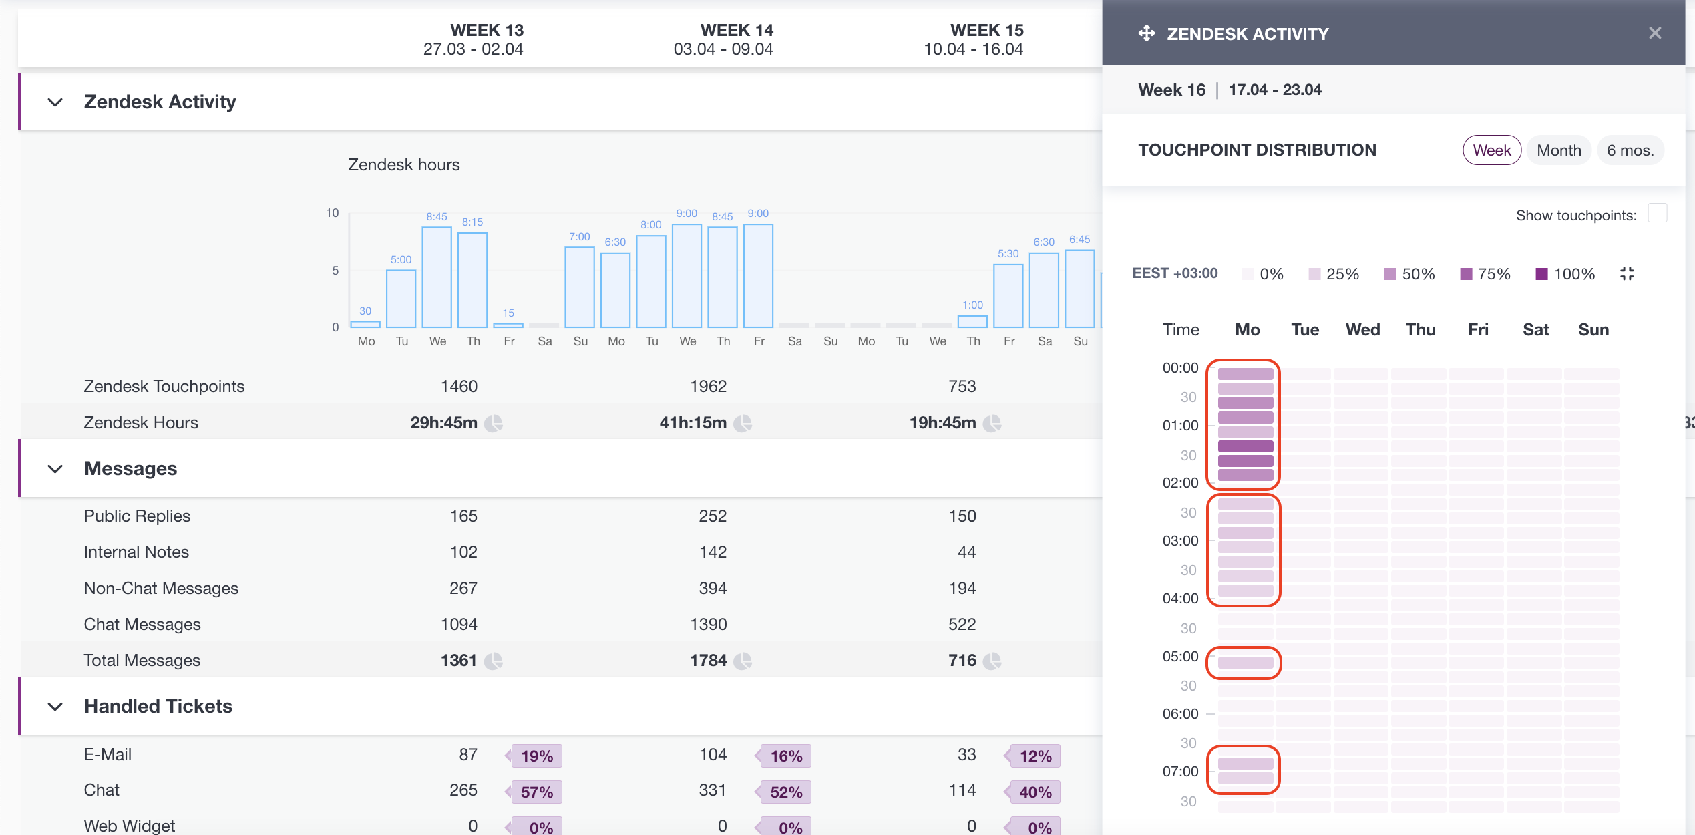Select the WEEK 15 column header

[x=973, y=39]
